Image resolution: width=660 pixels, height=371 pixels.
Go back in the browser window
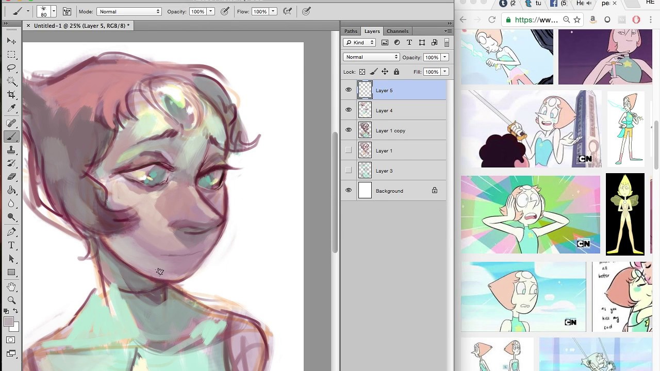463,20
